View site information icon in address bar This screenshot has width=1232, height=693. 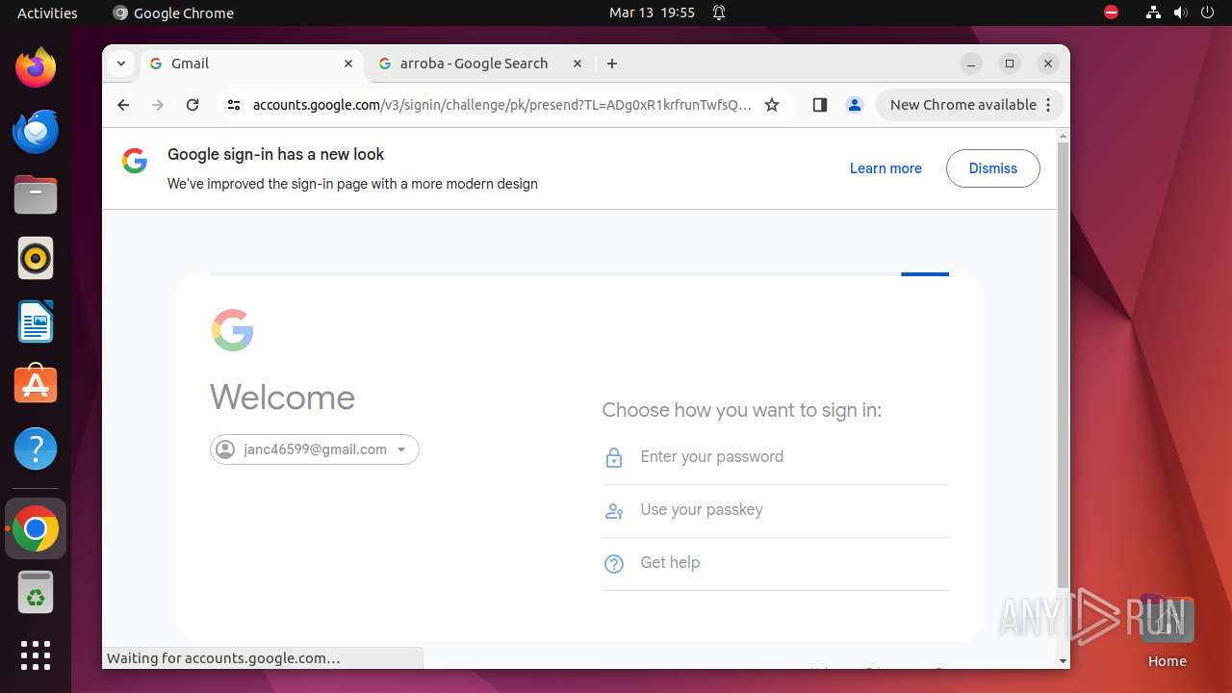click(x=234, y=105)
